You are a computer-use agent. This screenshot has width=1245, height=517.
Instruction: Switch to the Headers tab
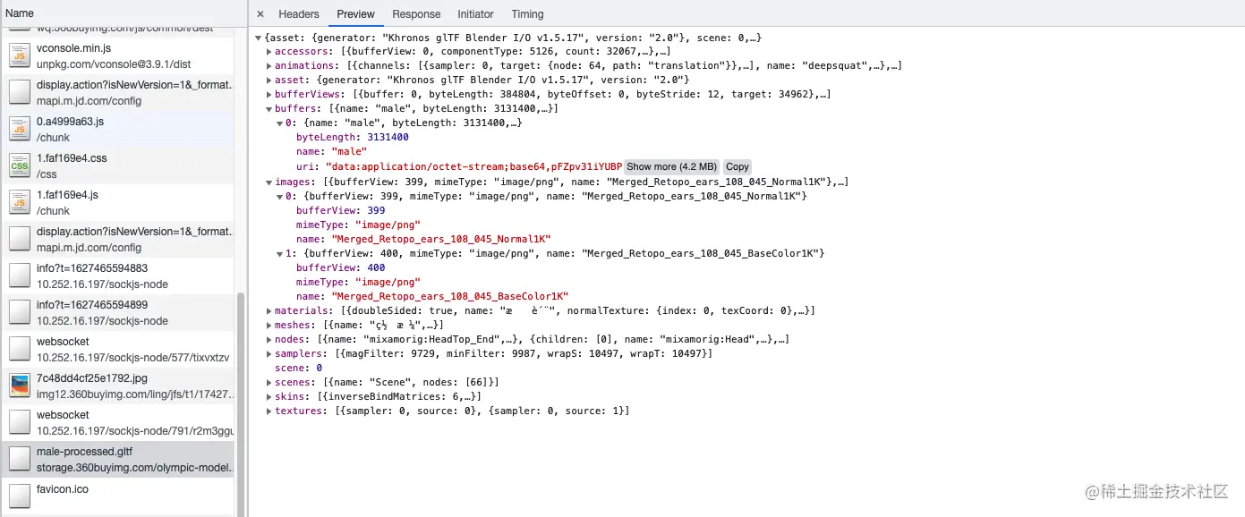pyautogui.click(x=299, y=14)
